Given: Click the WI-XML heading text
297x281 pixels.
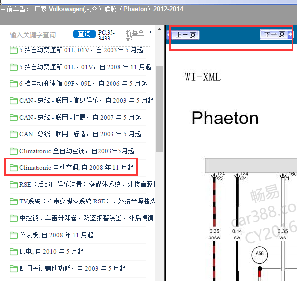Looking at the screenshot, I should tap(203, 77).
